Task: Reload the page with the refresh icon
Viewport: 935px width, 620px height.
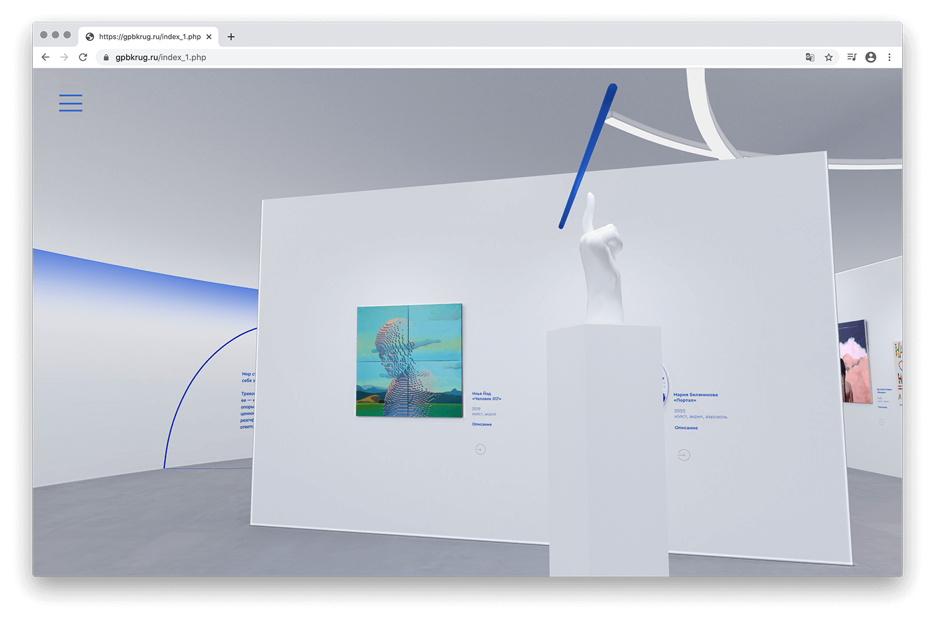Action: pyautogui.click(x=83, y=57)
